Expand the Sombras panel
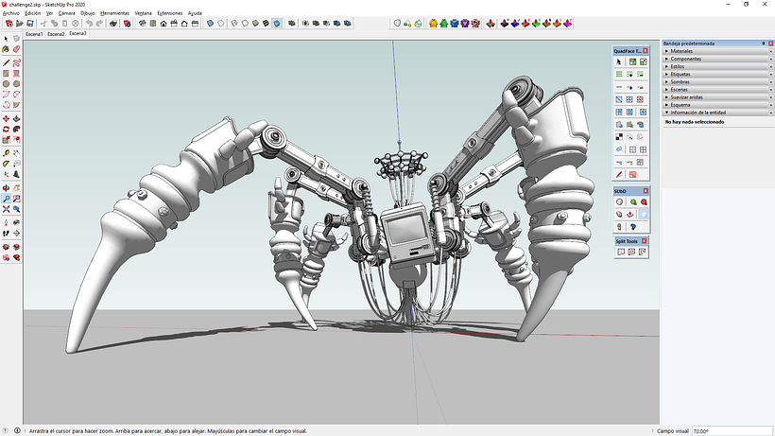The height and width of the screenshot is (436, 775). [717, 81]
